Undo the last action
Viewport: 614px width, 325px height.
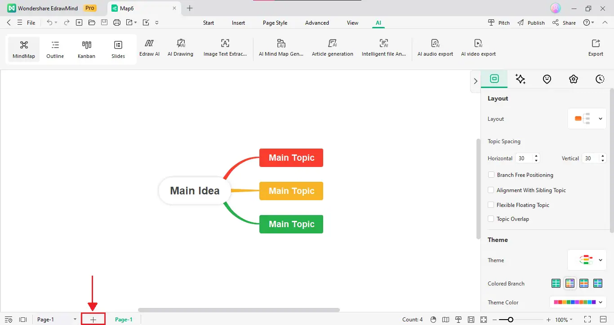pos(50,22)
